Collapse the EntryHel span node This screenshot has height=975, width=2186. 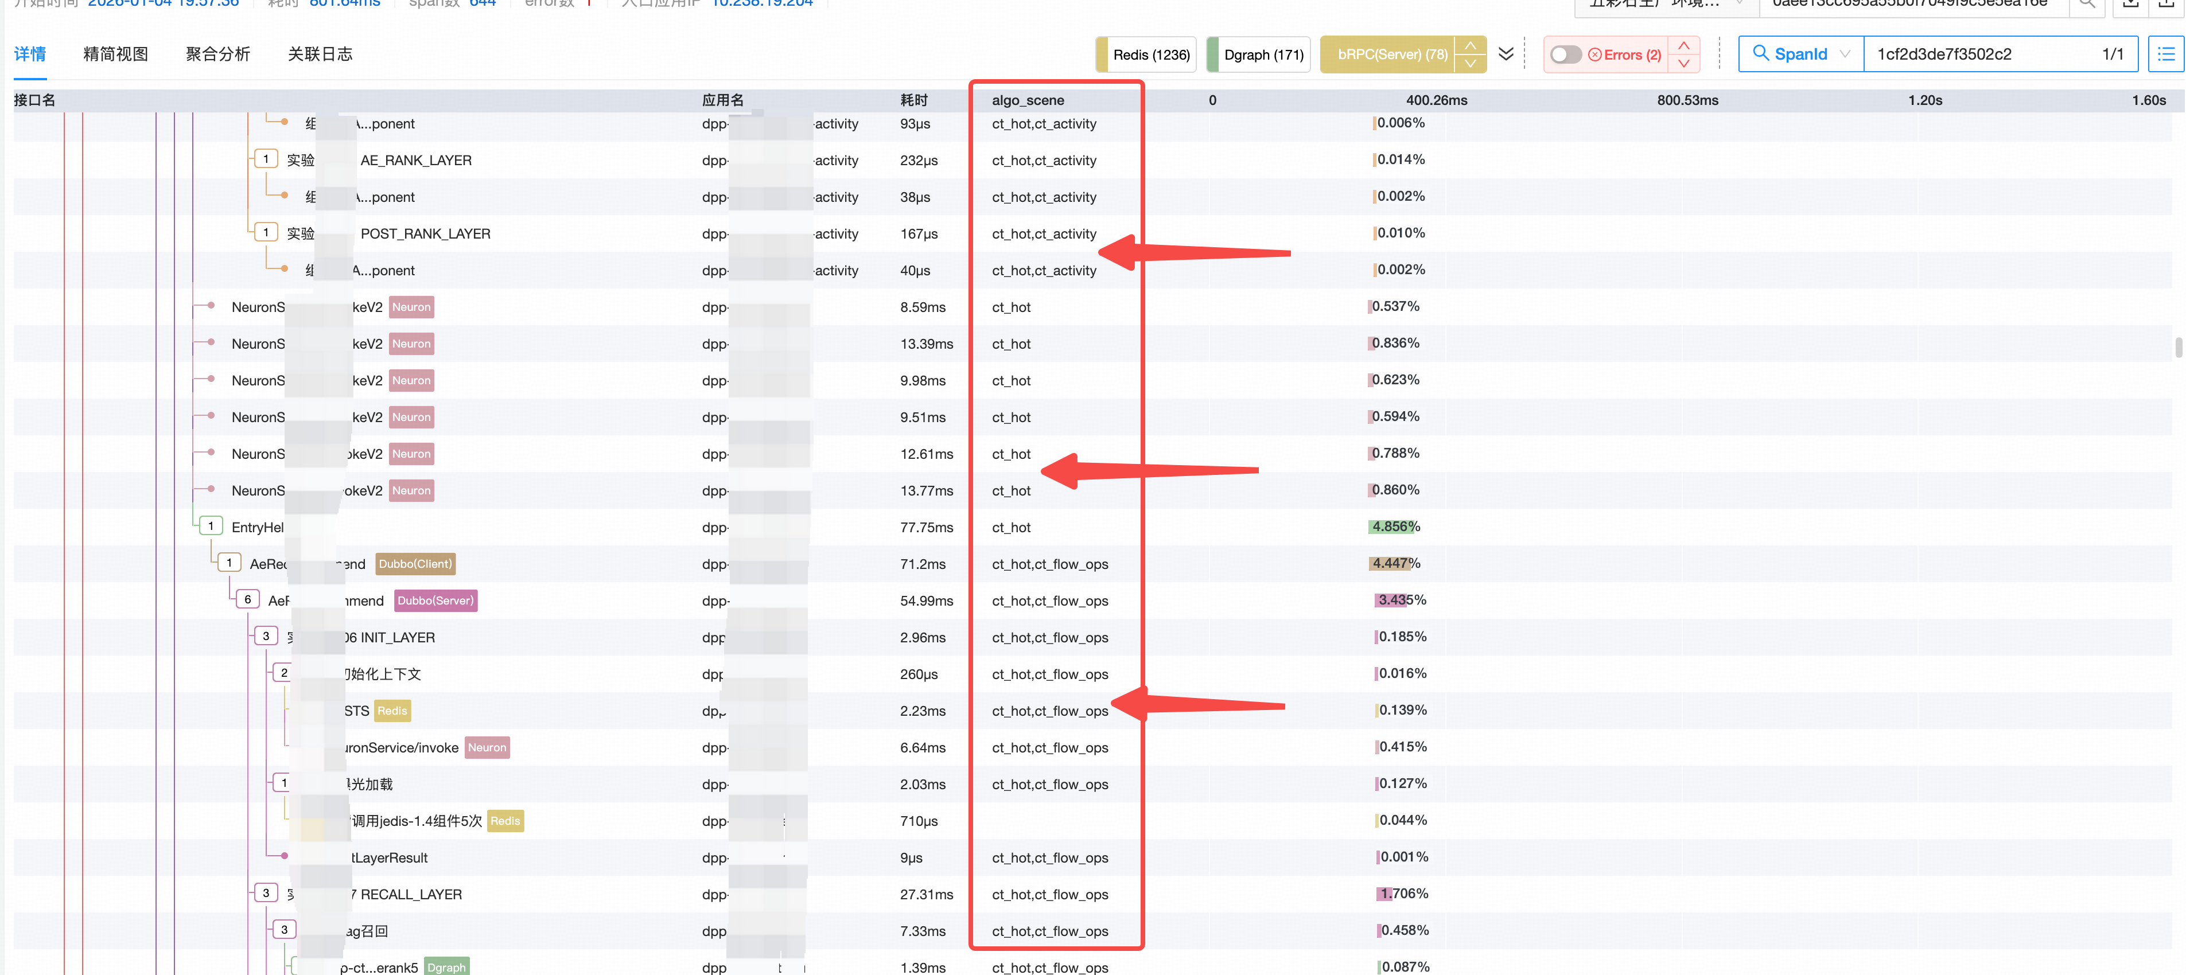coord(211,526)
